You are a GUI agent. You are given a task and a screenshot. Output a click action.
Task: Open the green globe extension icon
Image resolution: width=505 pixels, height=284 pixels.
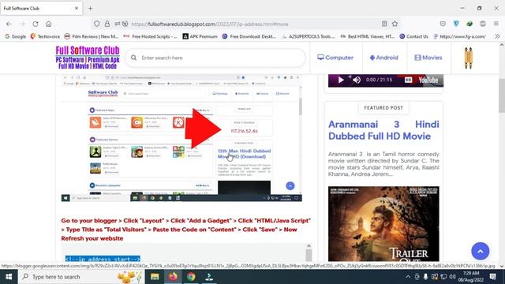(x=469, y=24)
